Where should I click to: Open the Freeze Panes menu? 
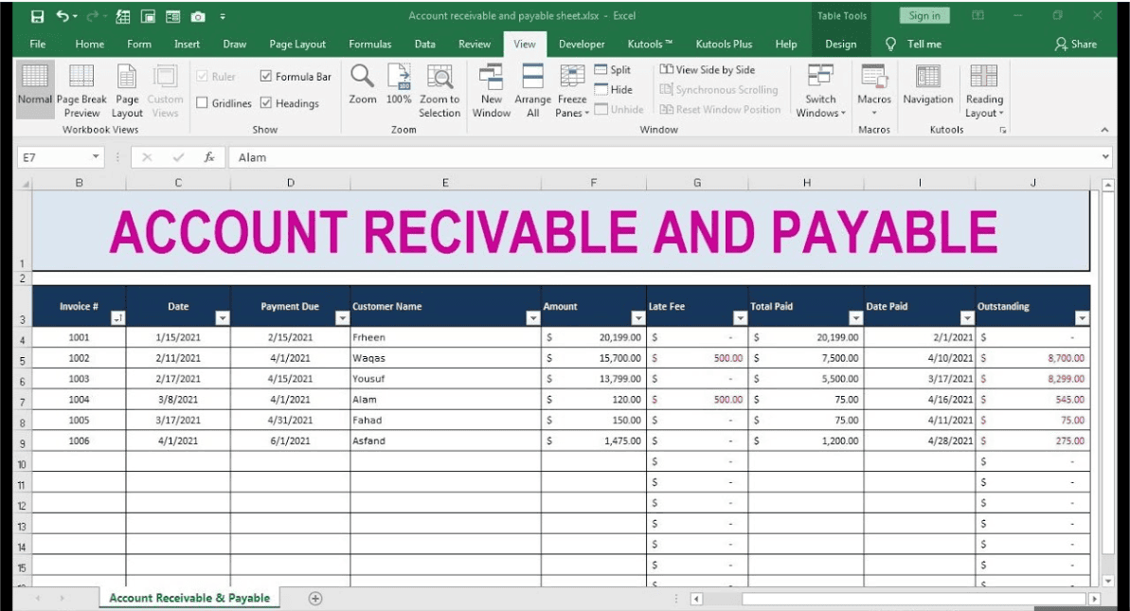click(x=572, y=91)
